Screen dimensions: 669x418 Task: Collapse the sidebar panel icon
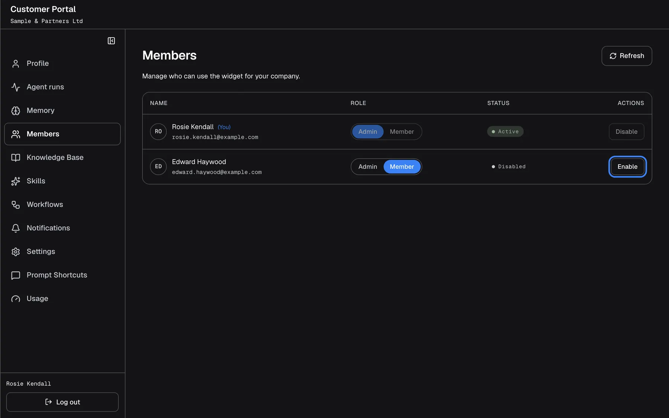pos(111,41)
